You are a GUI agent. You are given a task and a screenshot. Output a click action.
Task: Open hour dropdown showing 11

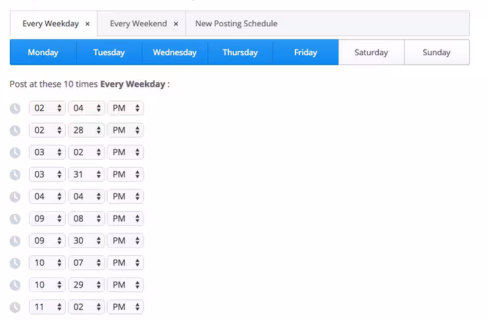click(x=47, y=307)
